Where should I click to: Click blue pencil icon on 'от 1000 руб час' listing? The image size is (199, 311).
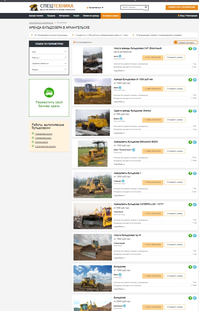click(x=195, y=80)
